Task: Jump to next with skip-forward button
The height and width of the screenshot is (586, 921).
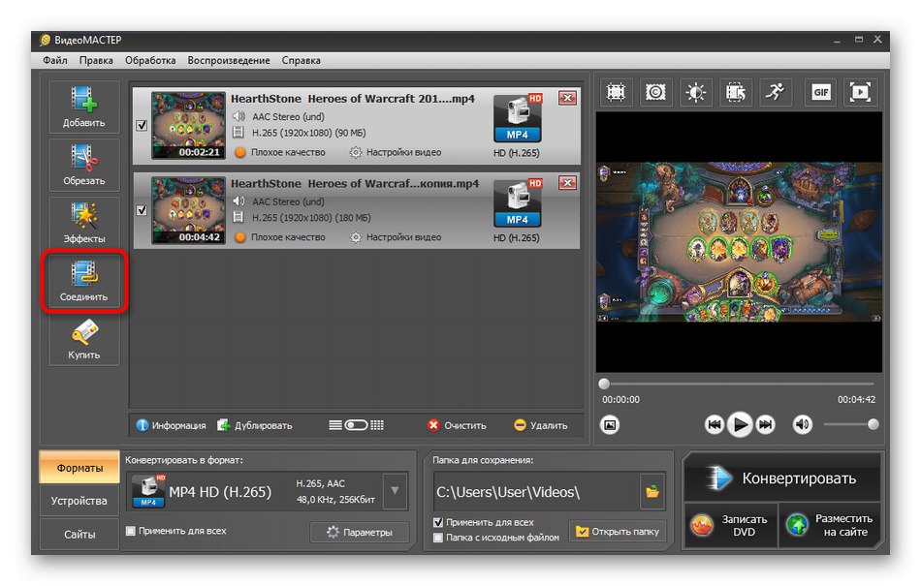Action: (x=765, y=424)
